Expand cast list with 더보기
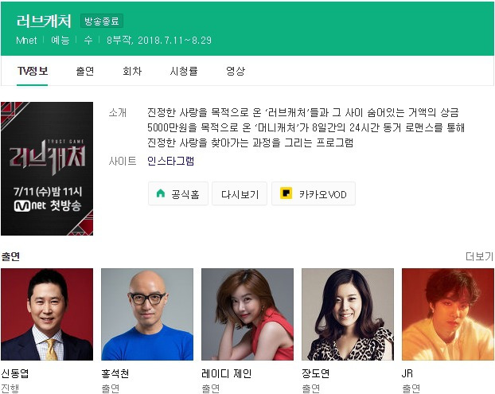This screenshot has width=495, height=394. pyautogui.click(x=479, y=256)
